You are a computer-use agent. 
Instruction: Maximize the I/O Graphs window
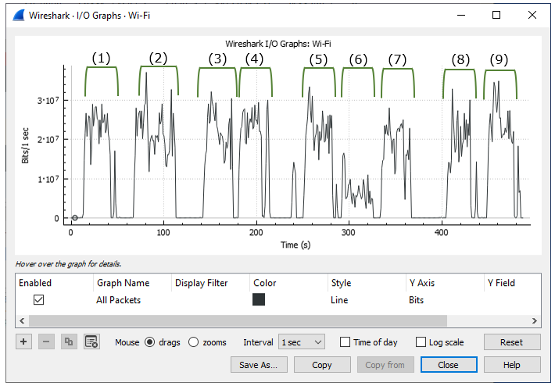point(496,15)
